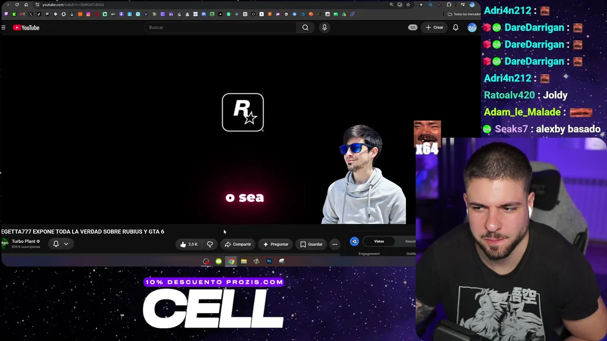Open the Todos los marcadores bookmarks folder

point(464,14)
